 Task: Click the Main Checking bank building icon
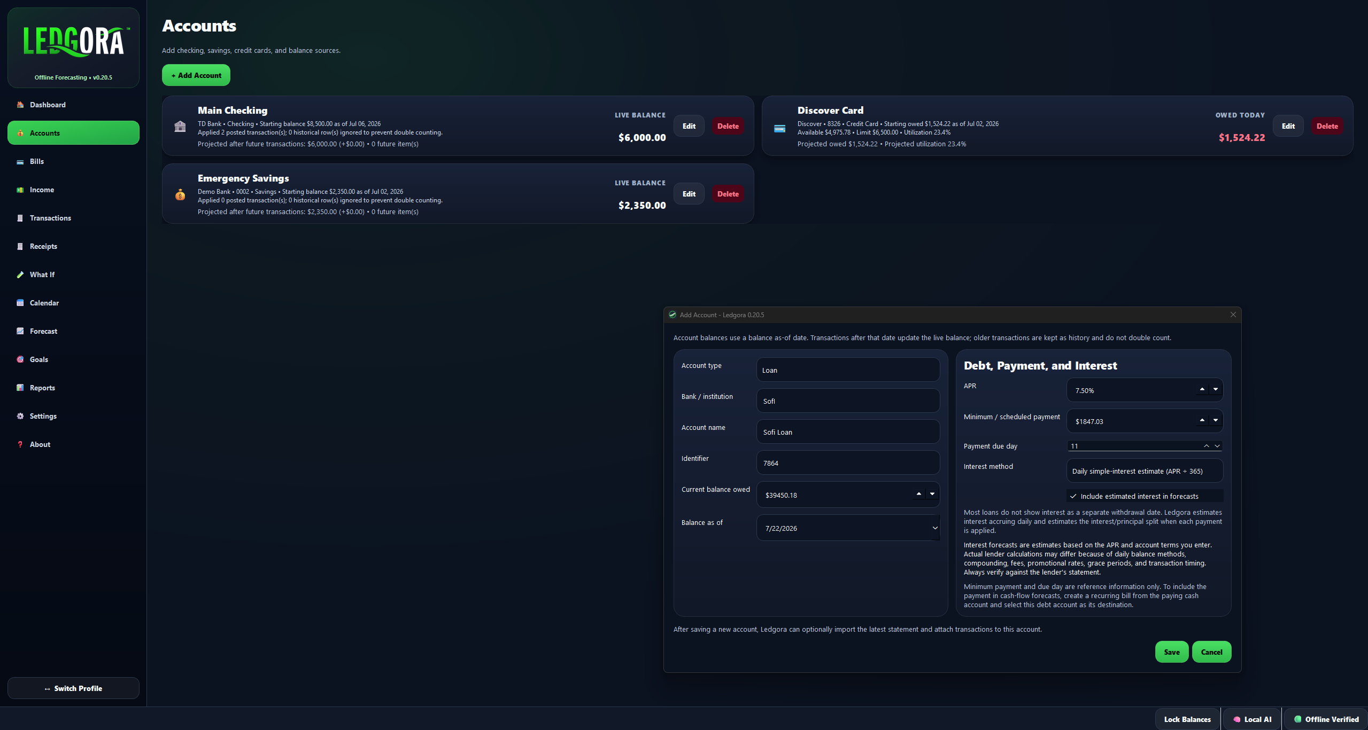(x=180, y=126)
